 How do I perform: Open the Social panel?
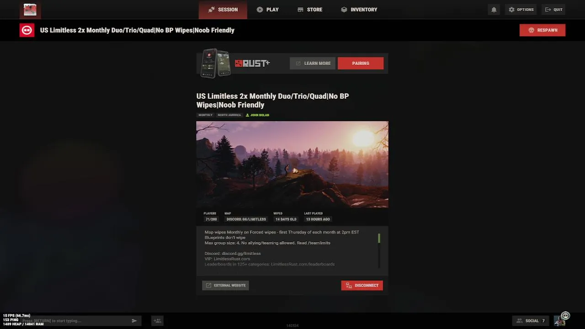pyautogui.click(x=531, y=321)
